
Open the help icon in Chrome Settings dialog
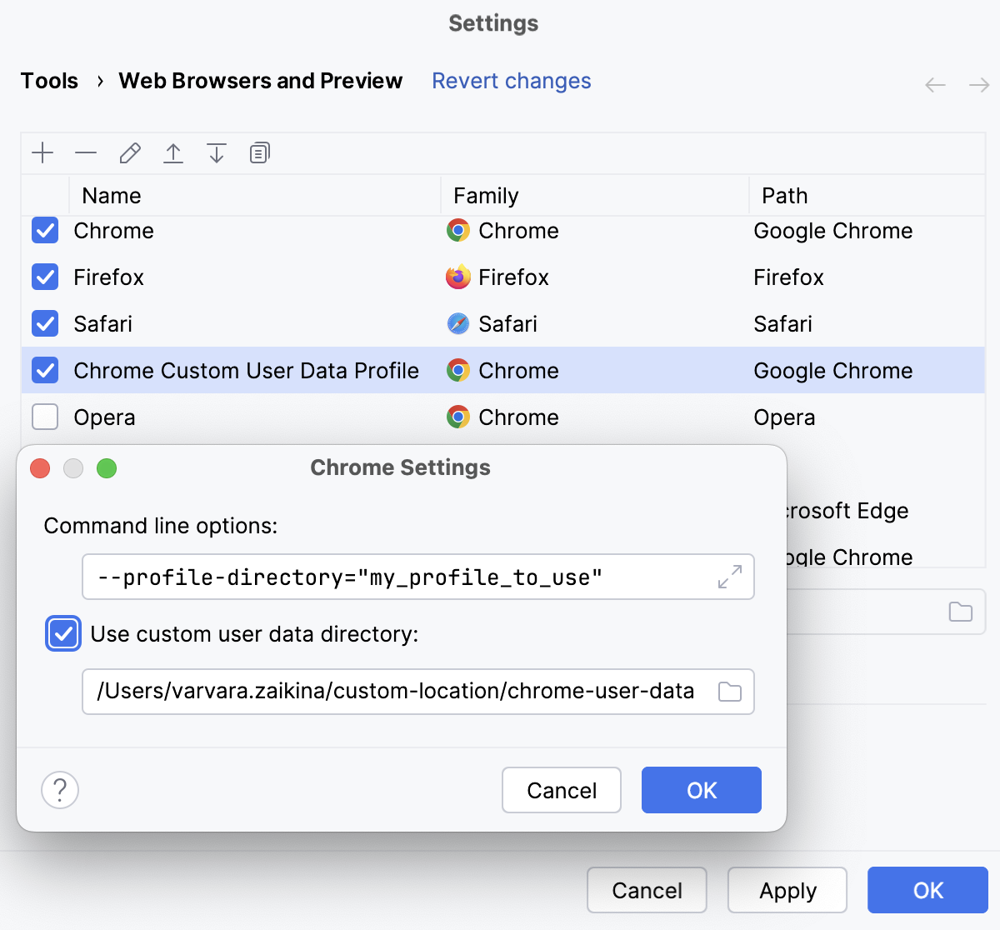pos(59,789)
